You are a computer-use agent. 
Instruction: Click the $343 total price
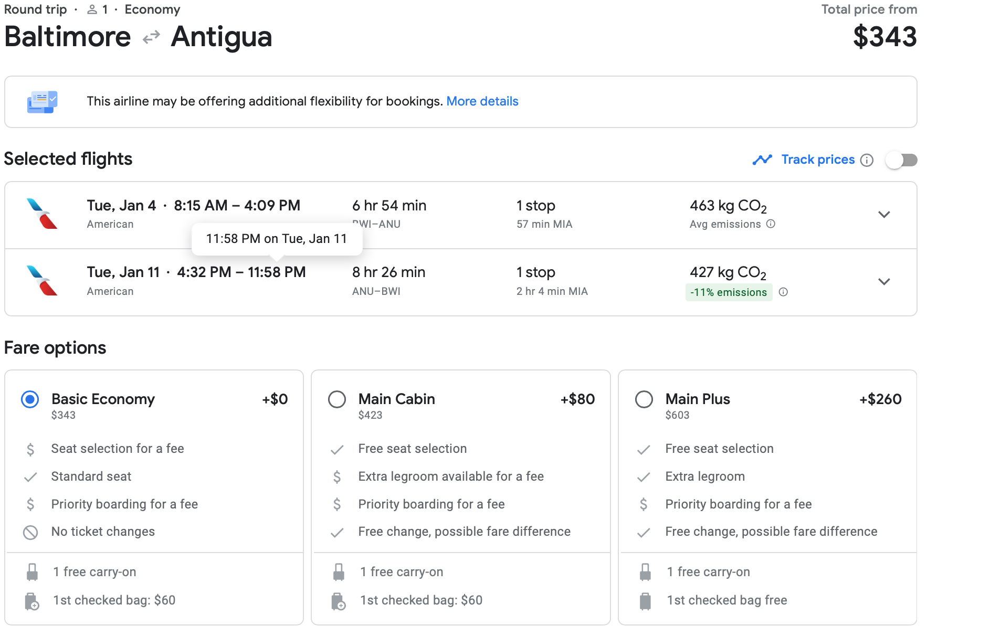pyautogui.click(x=884, y=37)
